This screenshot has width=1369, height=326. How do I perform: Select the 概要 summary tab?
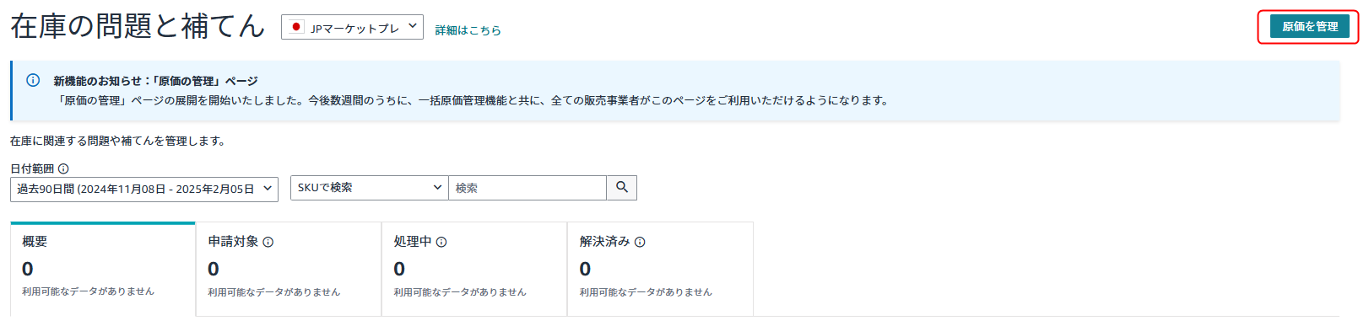pos(103,270)
